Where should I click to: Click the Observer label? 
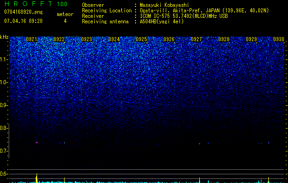[x=93, y=5]
